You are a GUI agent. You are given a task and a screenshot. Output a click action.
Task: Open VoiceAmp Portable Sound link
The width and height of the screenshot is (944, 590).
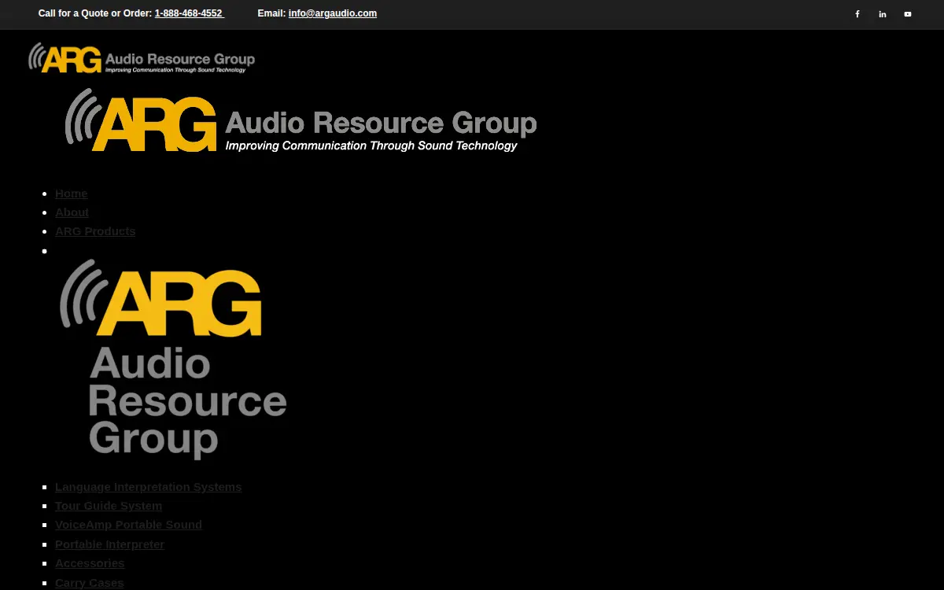[x=128, y=525]
